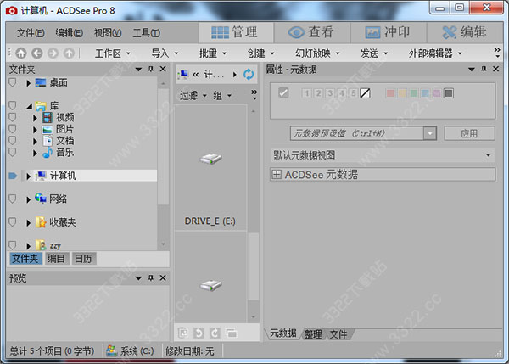Go forward with the Forward arrow icon
509x364 pixels.
click(x=53, y=53)
